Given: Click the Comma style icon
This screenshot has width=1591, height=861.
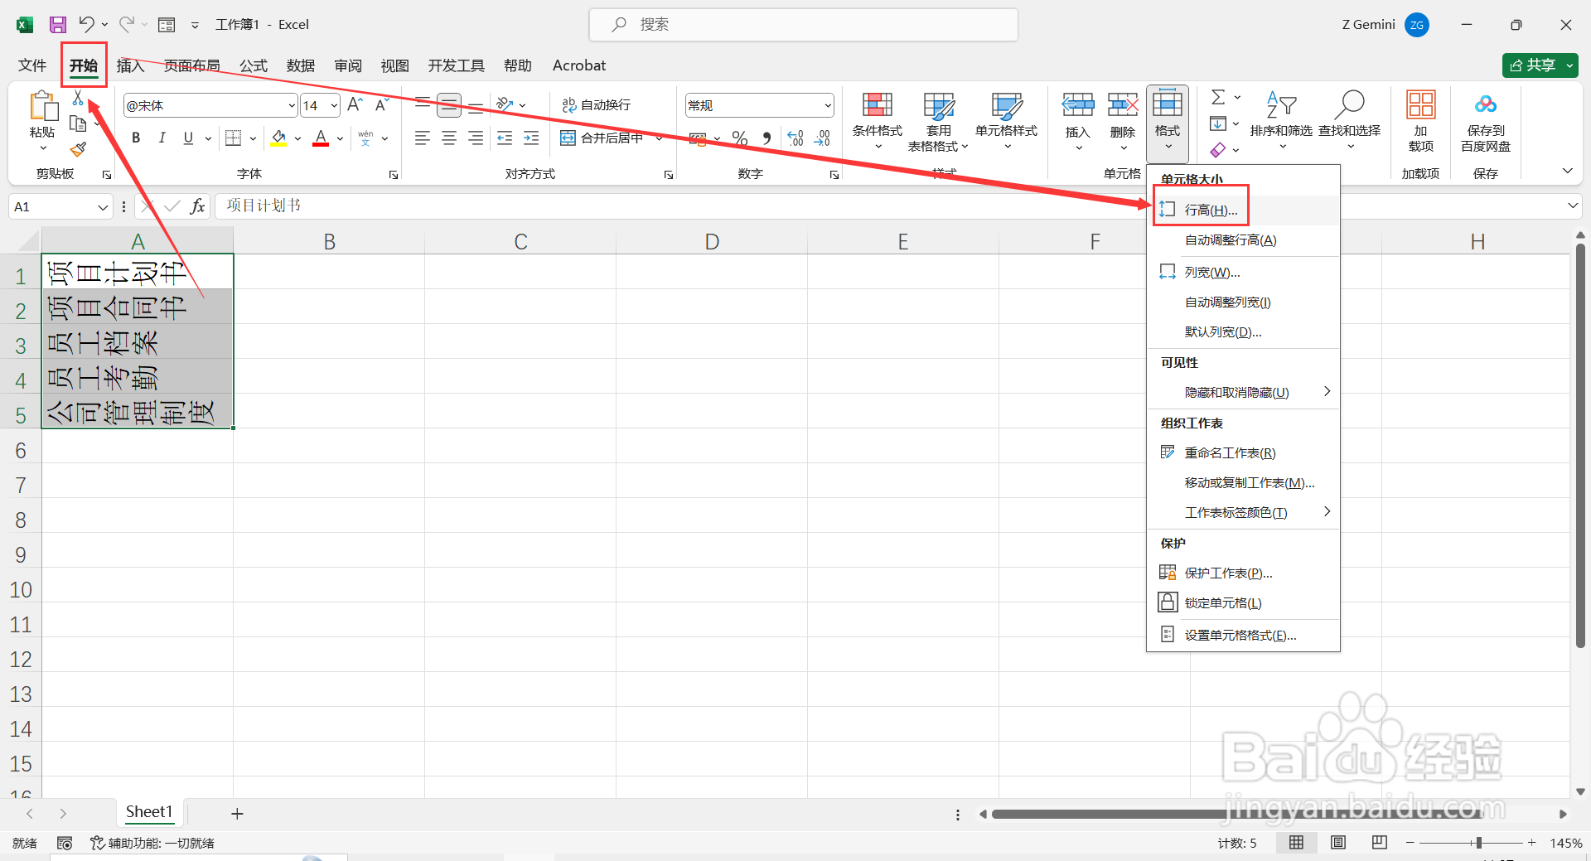Looking at the screenshot, I should coord(766,138).
